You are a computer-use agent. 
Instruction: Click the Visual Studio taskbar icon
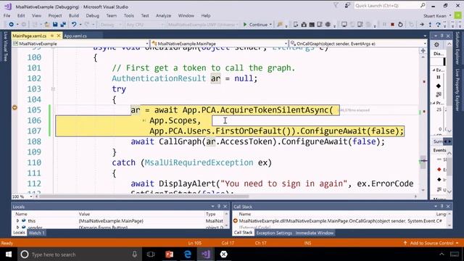[x=206, y=254]
